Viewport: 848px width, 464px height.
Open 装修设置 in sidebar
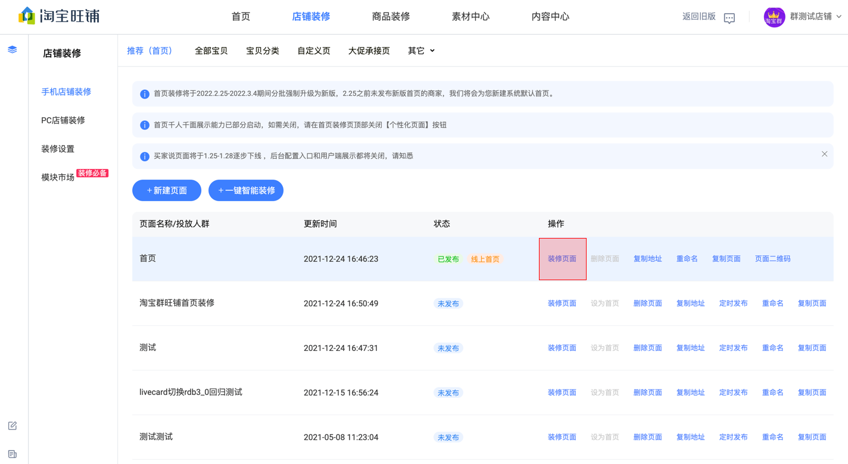58,149
